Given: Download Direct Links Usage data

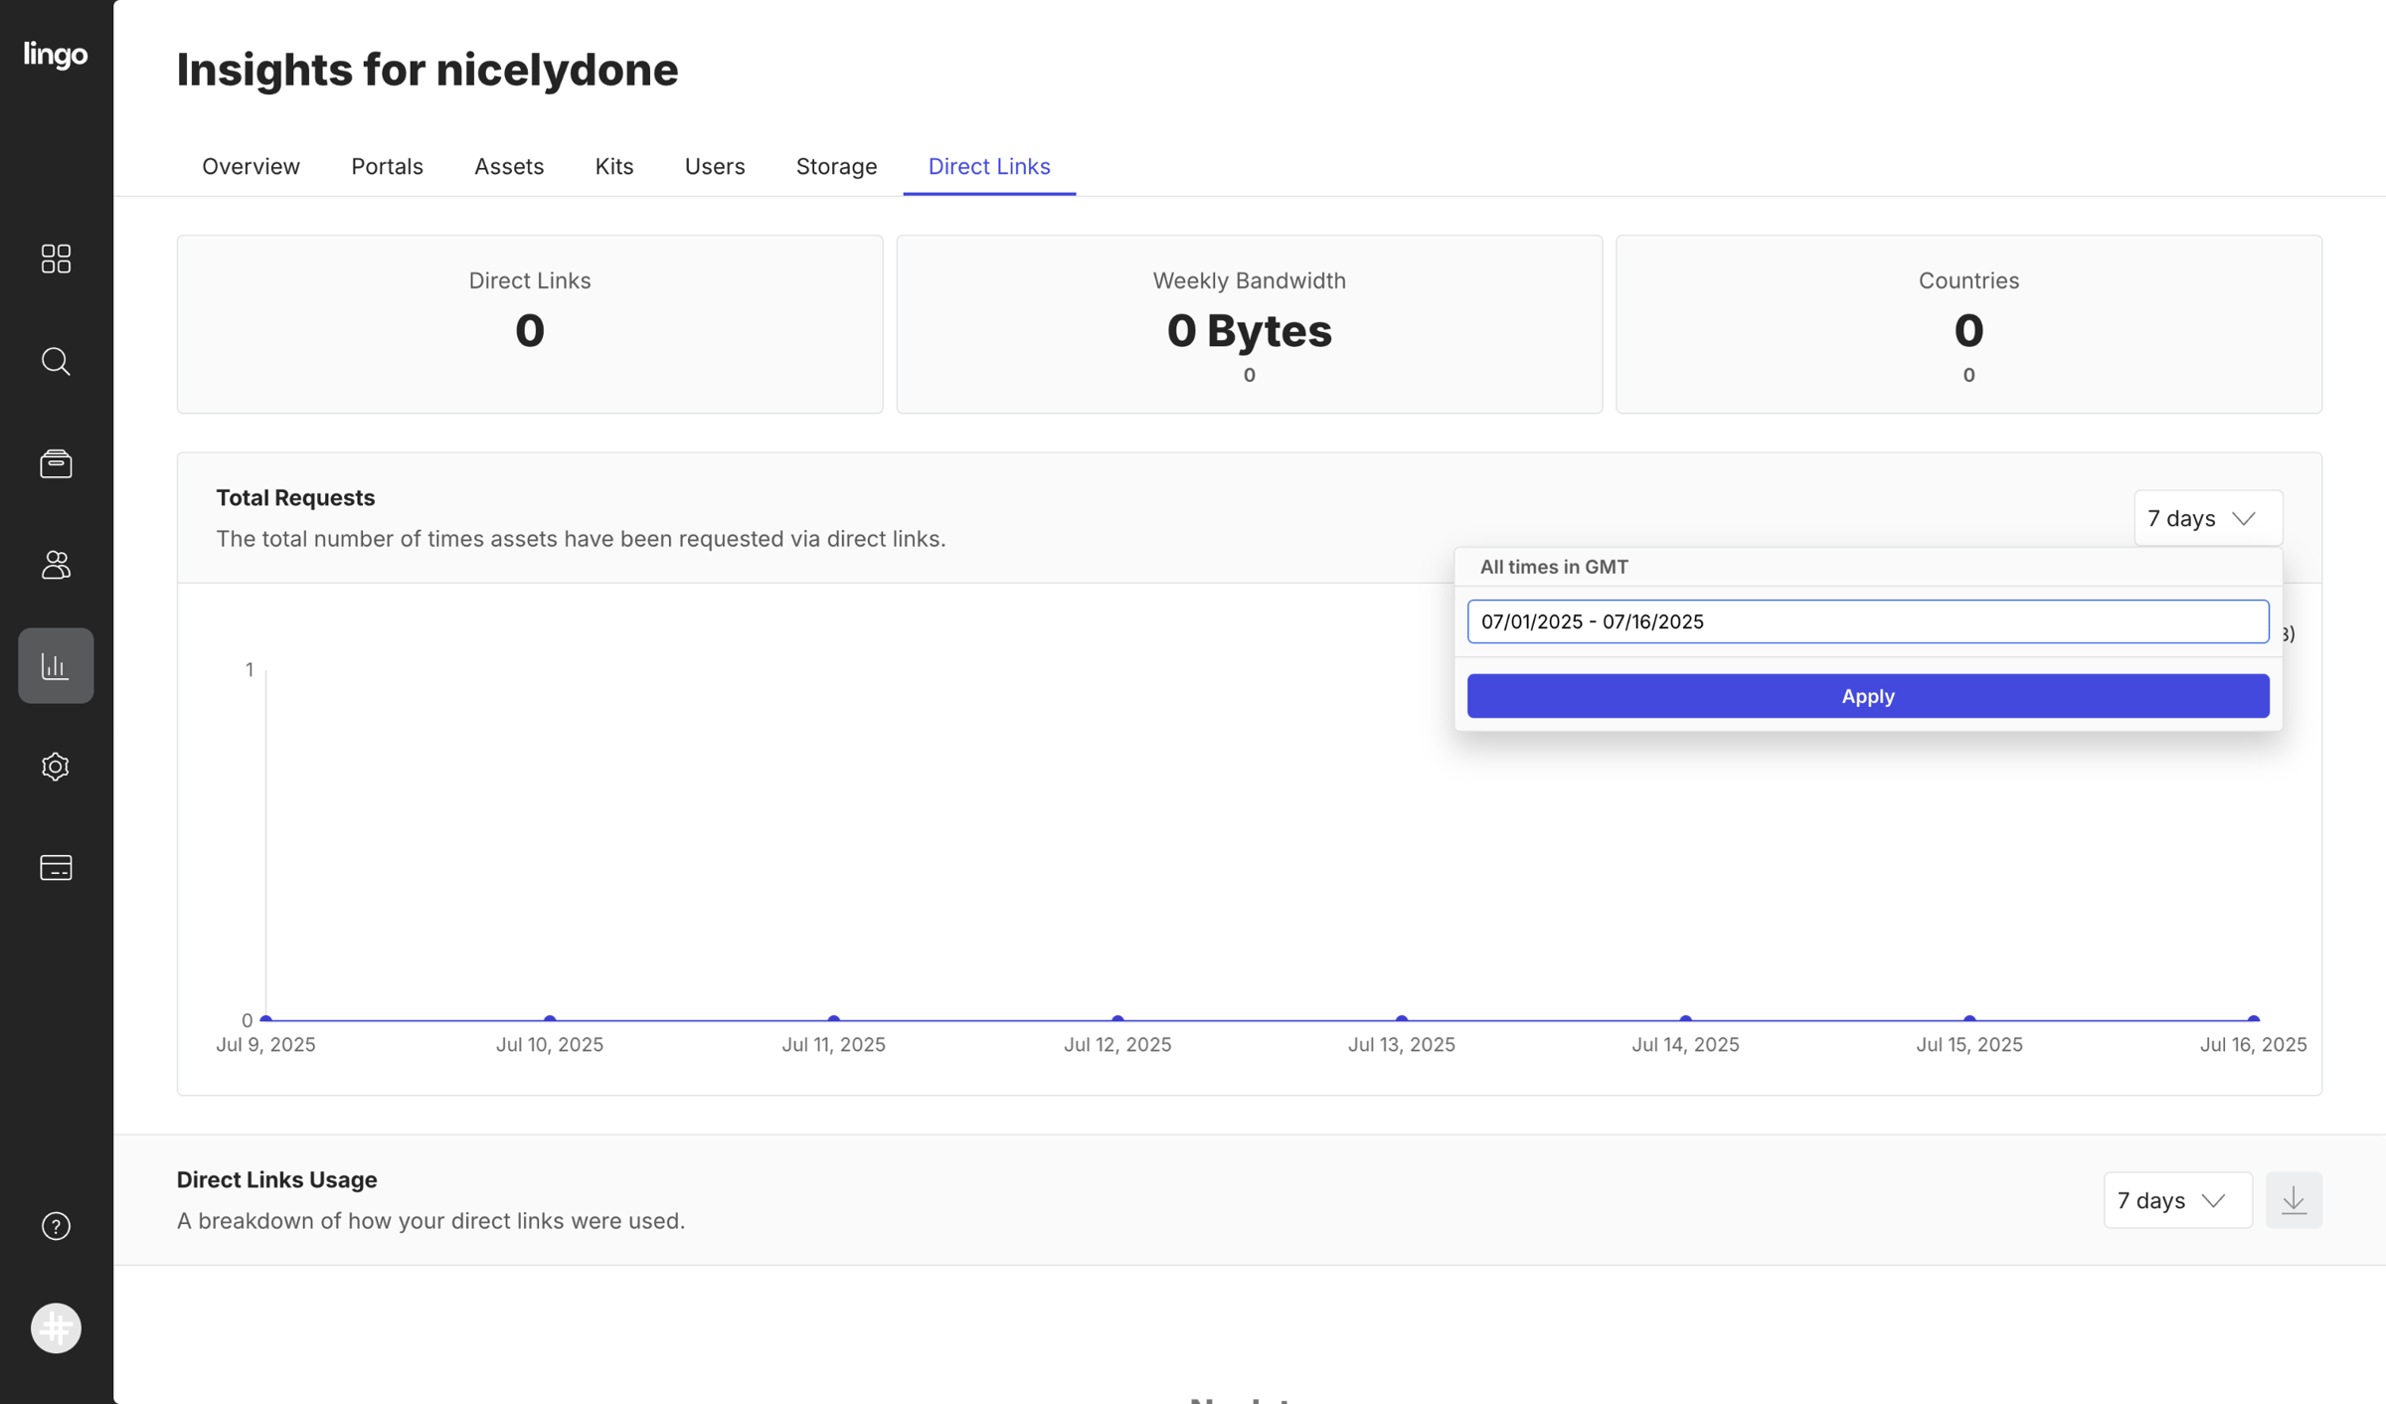Looking at the screenshot, I should point(2294,1200).
